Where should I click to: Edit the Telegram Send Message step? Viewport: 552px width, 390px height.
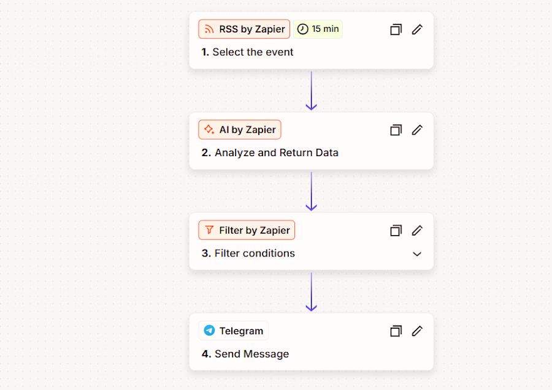tap(417, 331)
